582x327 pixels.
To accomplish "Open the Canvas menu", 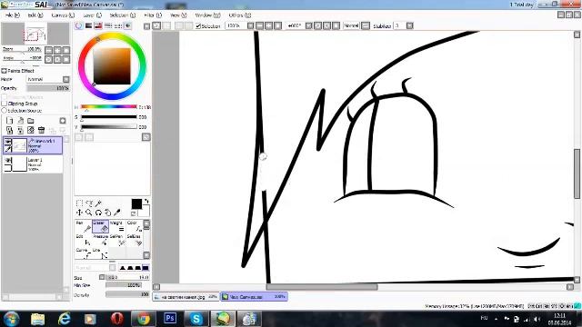I will 63,15.
